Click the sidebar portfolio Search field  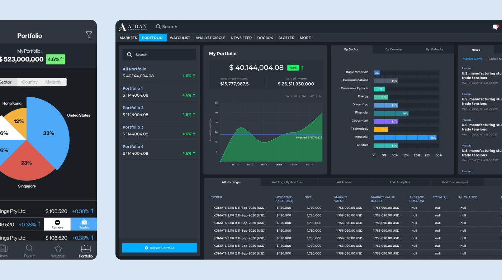159,55
